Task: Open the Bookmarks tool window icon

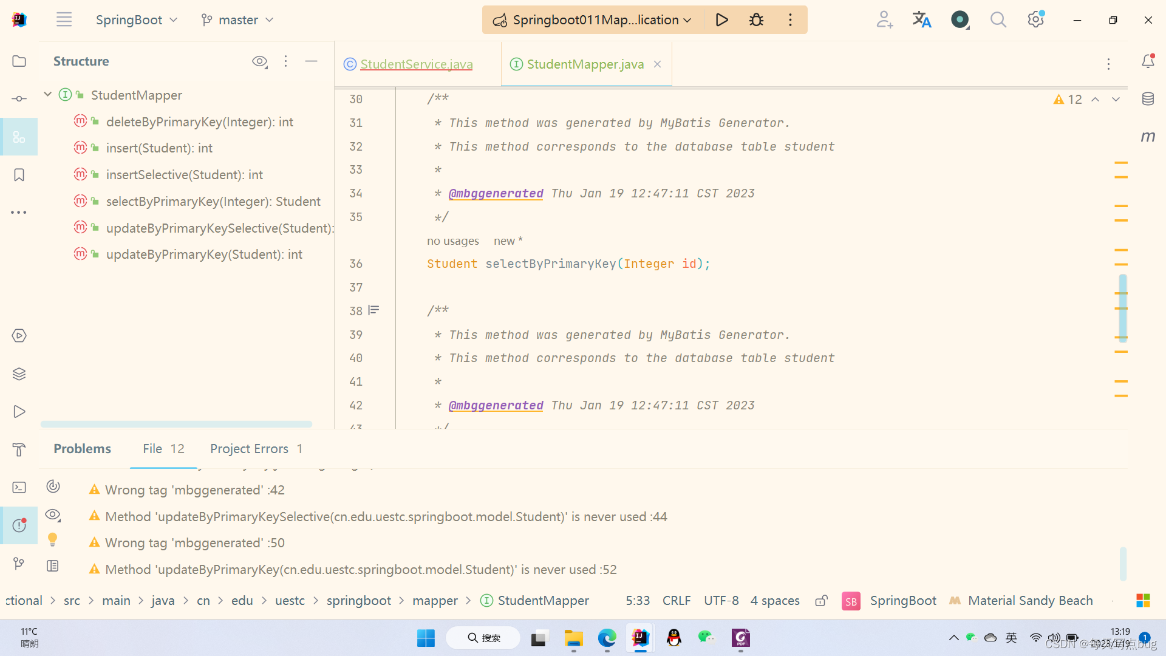Action: (19, 175)
